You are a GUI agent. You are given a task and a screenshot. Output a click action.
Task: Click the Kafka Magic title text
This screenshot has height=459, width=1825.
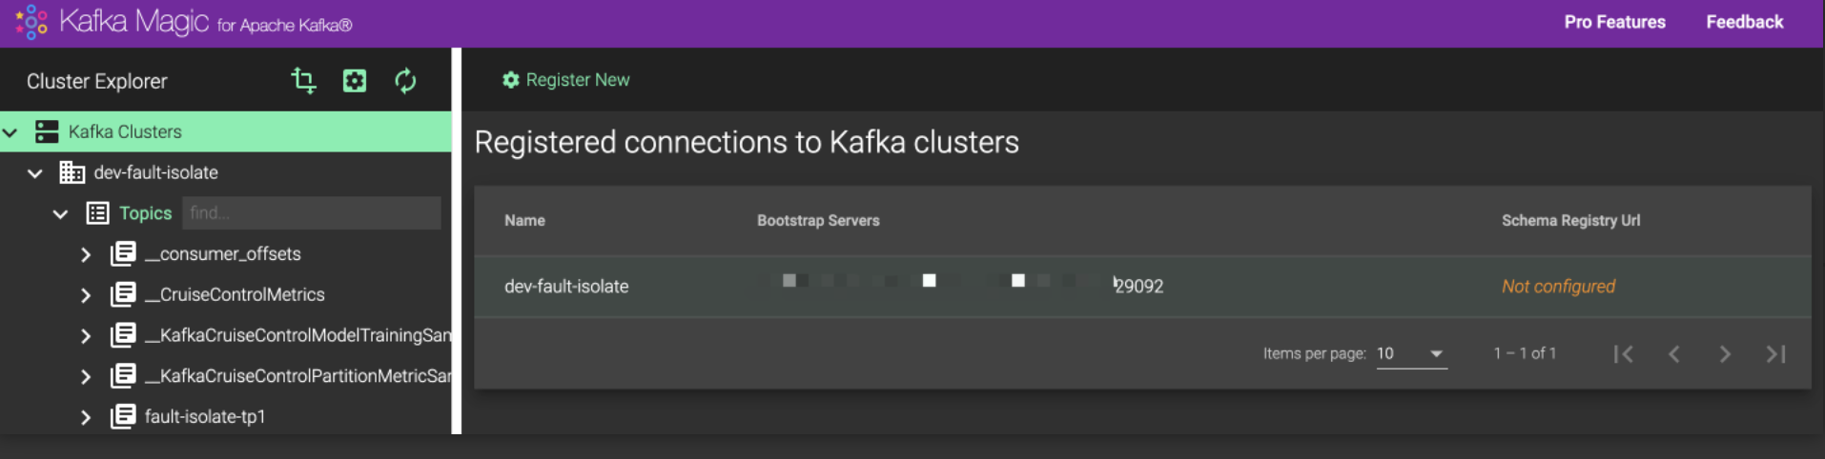click(x=134, y=21)
